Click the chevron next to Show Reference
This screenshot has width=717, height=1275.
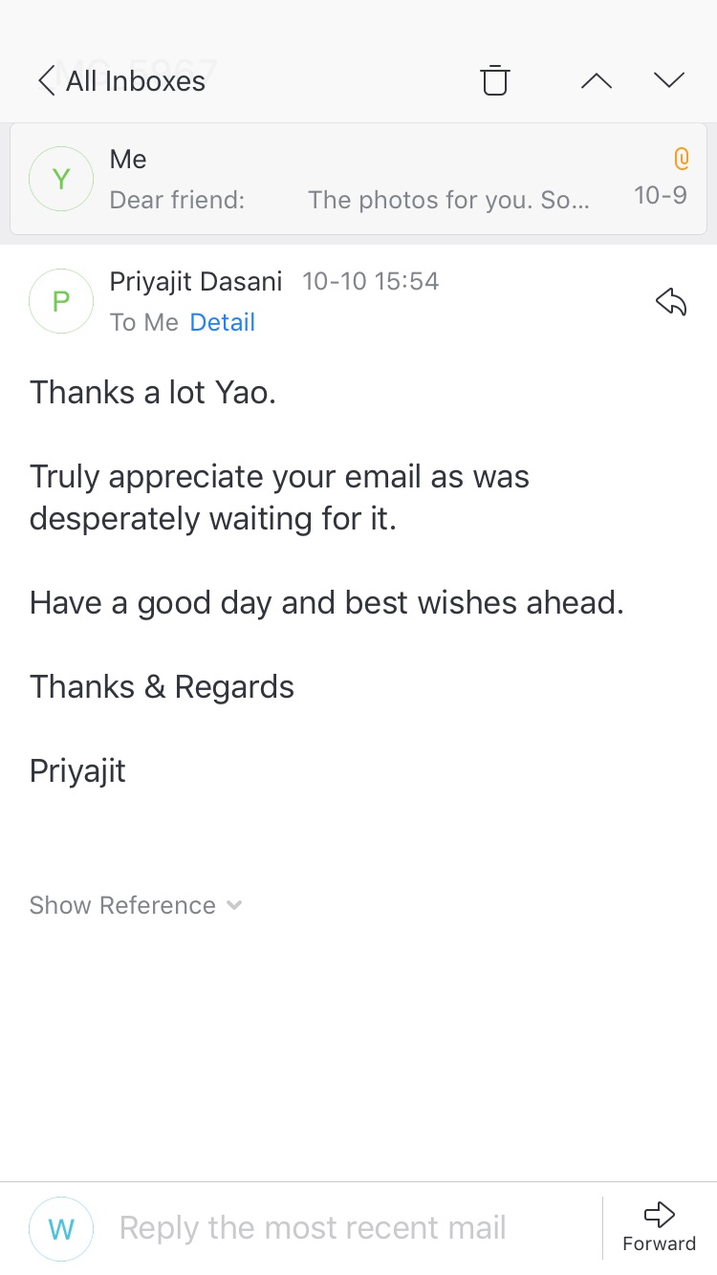pyautogui.click(x=234, y=905)
